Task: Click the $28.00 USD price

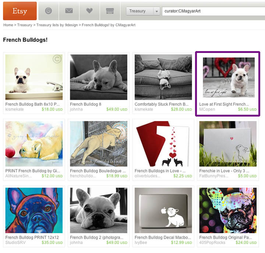Action: click(181, 109)
